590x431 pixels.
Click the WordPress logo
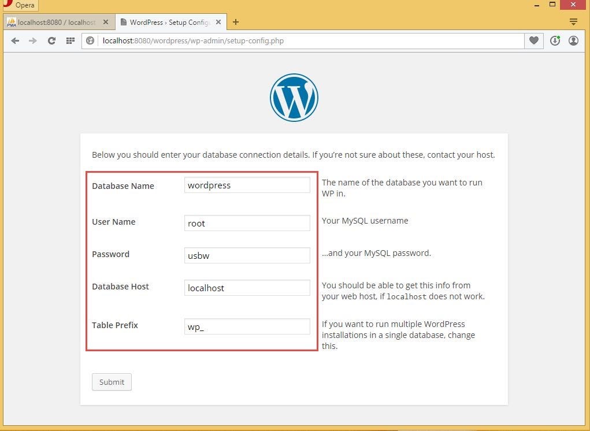click(294, 98)
